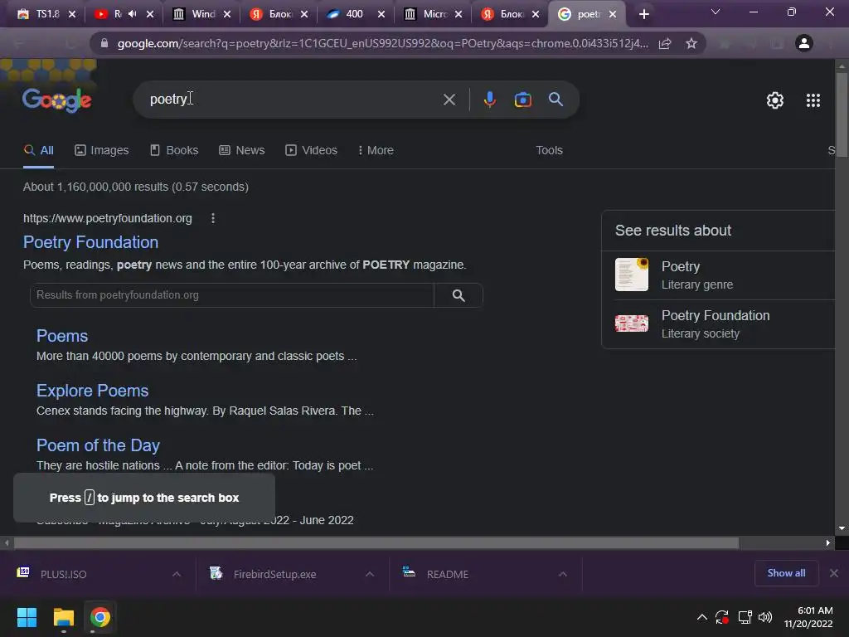Open network icon in system tray
The image size is (849, 637).
point(745,617)
